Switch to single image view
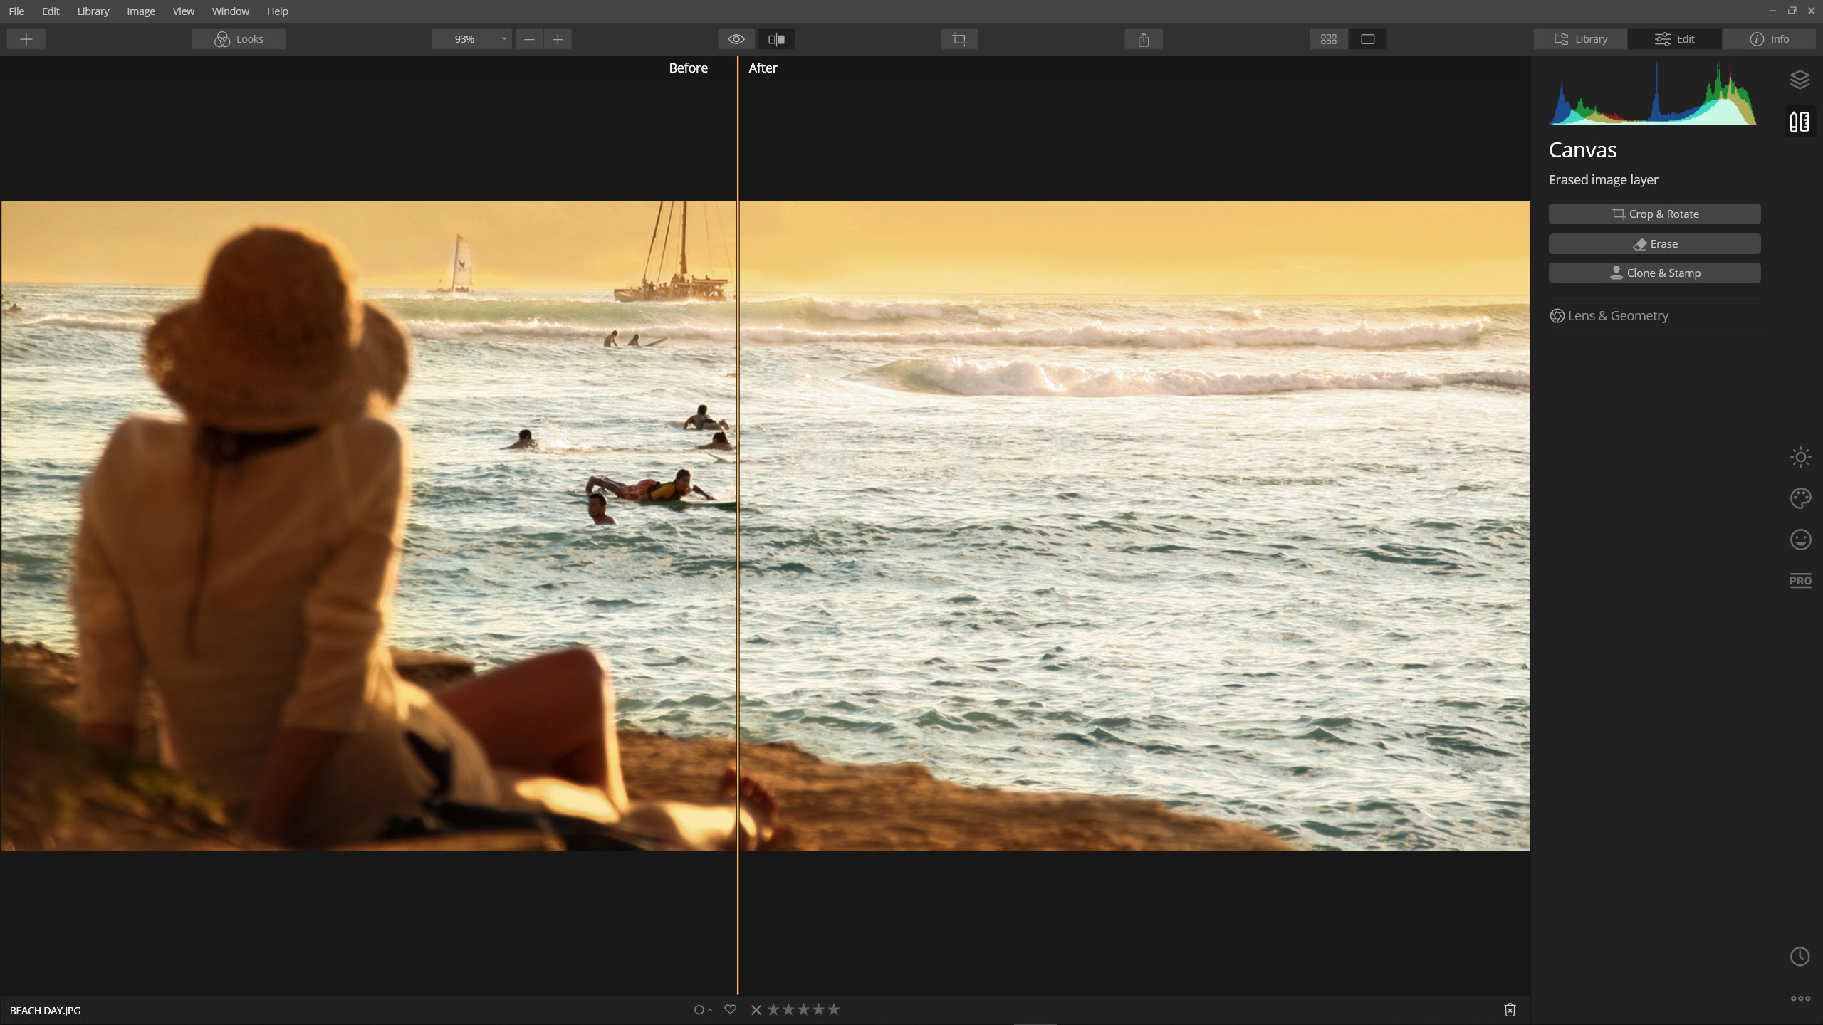The width and height of the screenshot is (1823, 1025). 1368,39
